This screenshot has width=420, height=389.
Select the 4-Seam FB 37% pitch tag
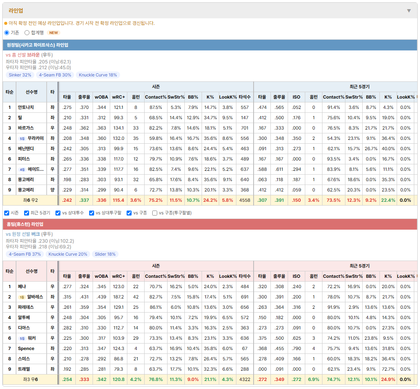pyautogui.click(x=25, y=254)
